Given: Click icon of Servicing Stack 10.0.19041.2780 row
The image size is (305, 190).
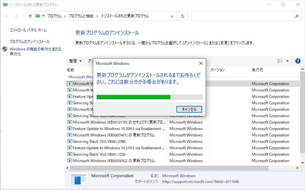Looking at the screenshot, I should 70,141.
